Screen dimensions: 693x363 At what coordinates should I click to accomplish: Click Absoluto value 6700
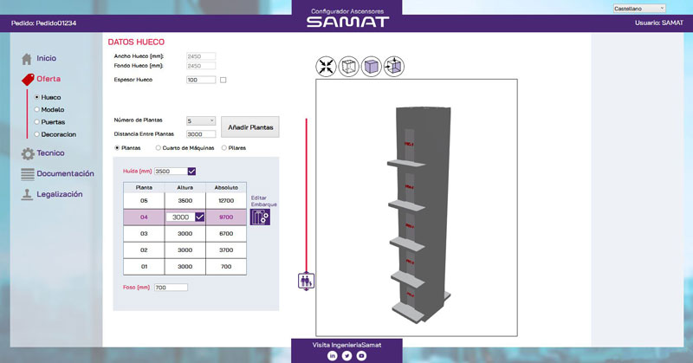coord(226,233)
